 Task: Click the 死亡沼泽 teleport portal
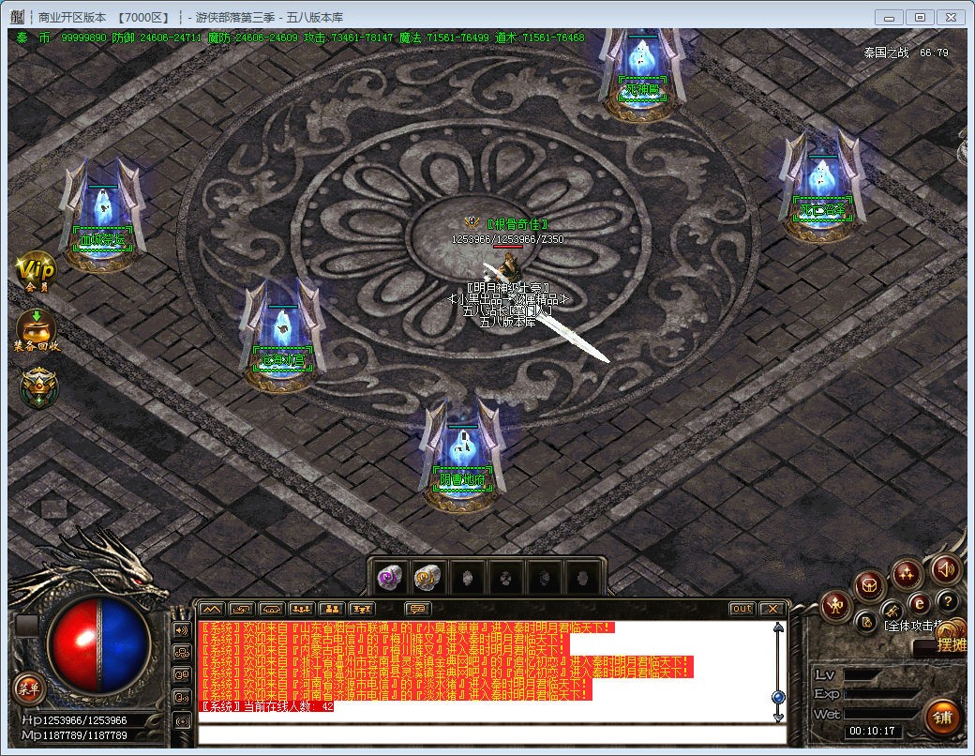822,186
